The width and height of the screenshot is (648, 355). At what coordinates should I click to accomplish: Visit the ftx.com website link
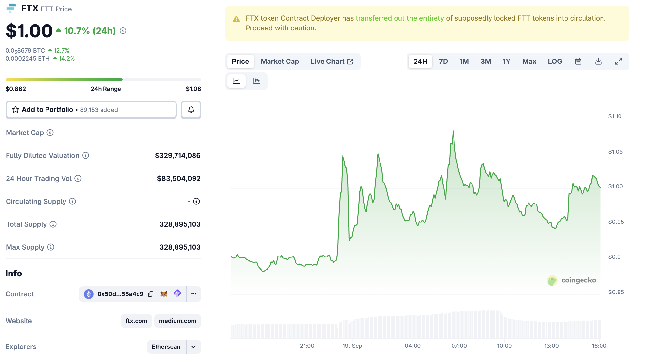(x=136, y=321)
